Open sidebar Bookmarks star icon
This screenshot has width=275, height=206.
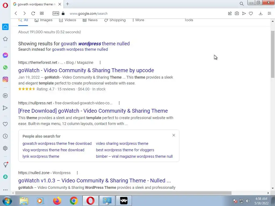pyautogui.click(x=5, y=39)
